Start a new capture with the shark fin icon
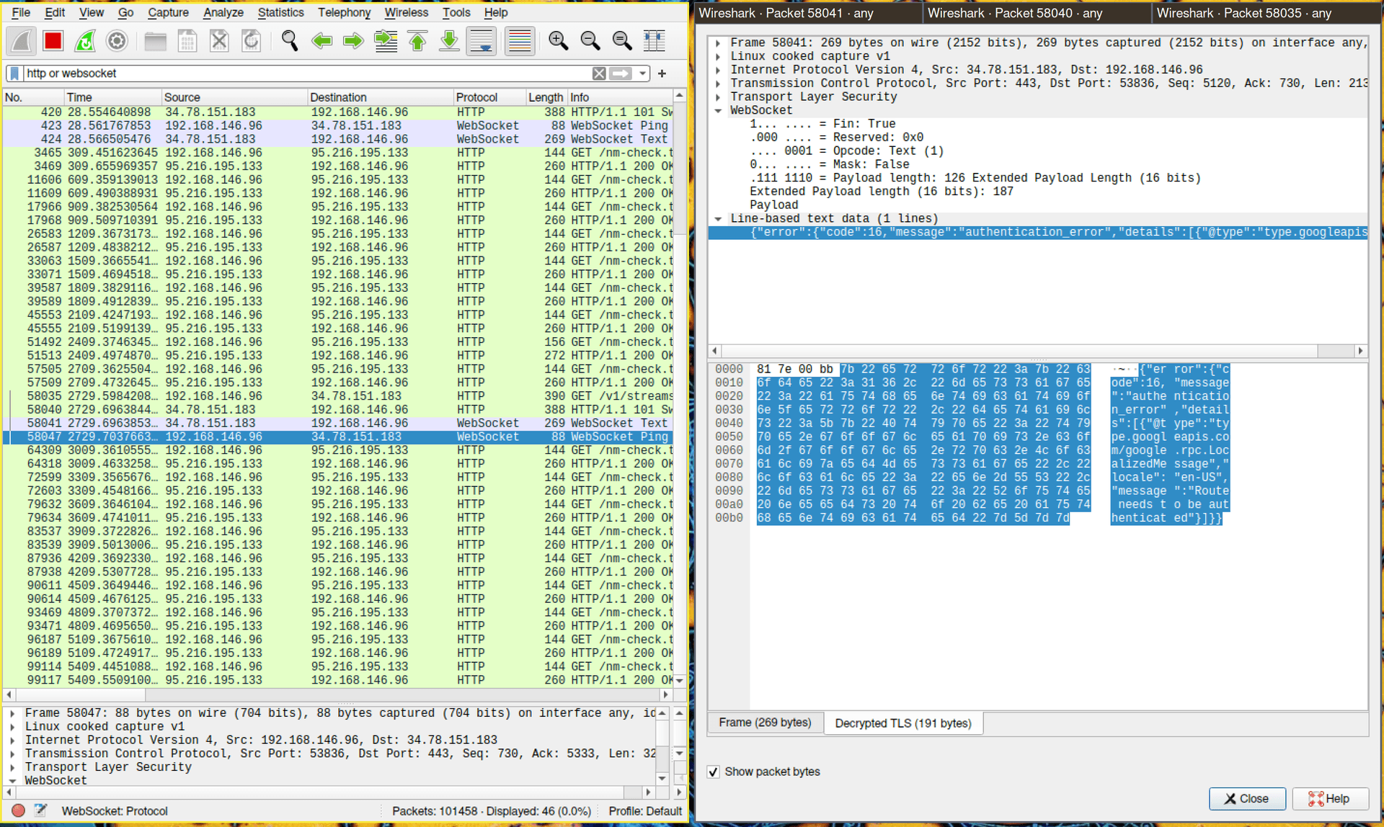 click(21, 41)
